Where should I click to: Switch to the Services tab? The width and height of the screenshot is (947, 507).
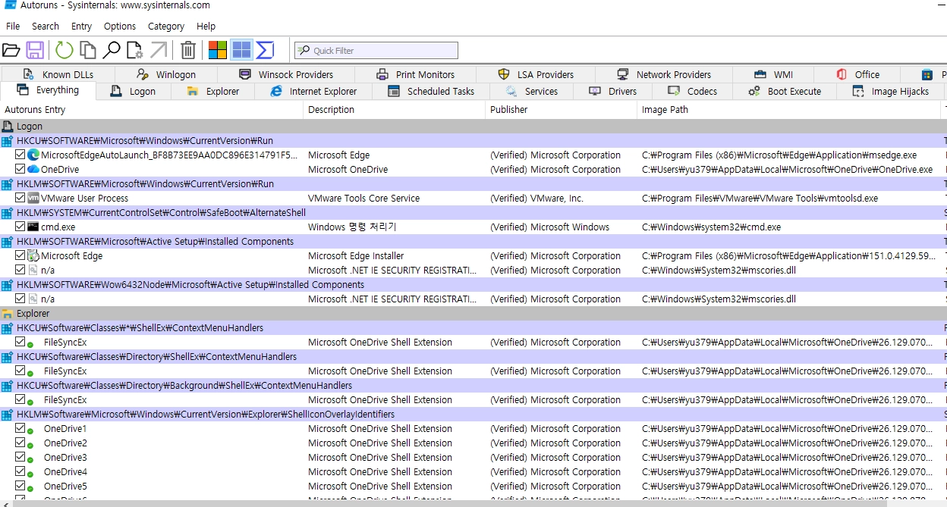(533, 91)
